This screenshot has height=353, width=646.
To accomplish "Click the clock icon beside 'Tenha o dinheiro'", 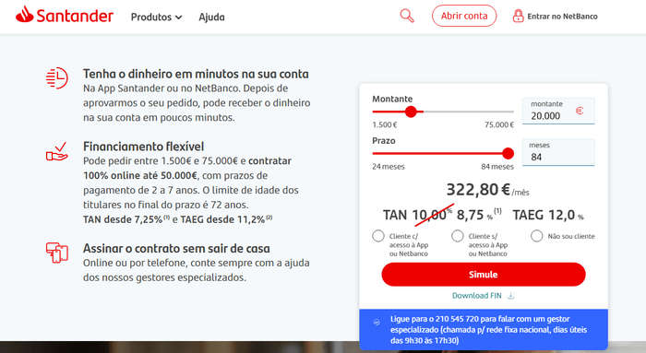I will pyautogui.click(x=57, y=77).
